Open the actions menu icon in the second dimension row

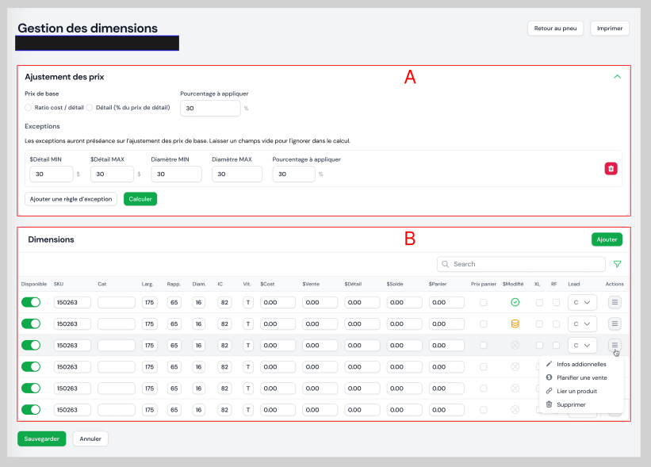615,323
